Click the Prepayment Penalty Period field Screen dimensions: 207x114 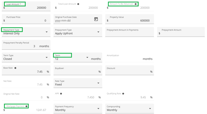click(x=26, y=45)
